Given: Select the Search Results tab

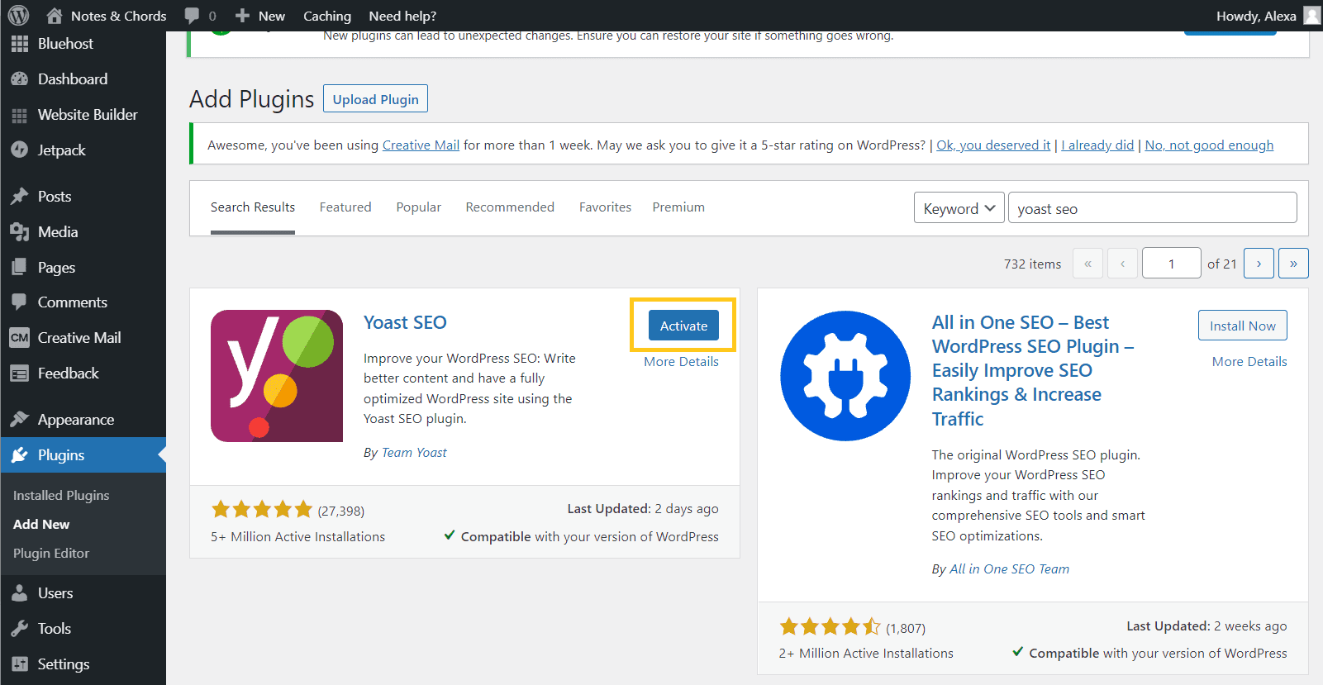Looking at the screenshot, I should (253, 207).
